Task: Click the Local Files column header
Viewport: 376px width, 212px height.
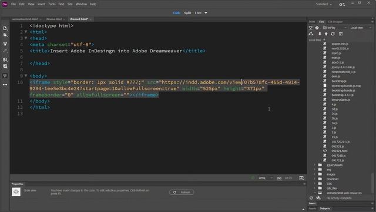Action: tap(315, 40)
